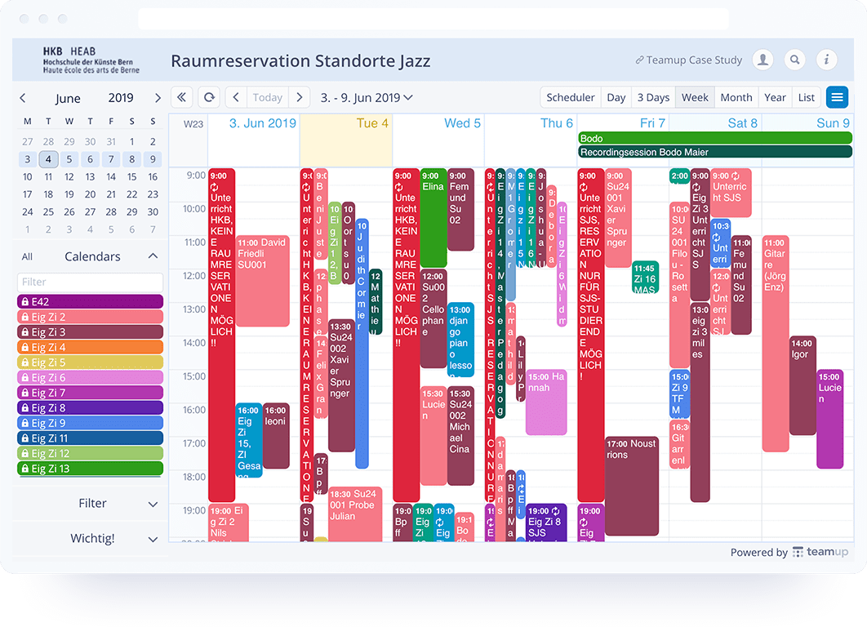Go to next week using the right arrow
This screenshot has height=627, width=867.
click(x=300, y=96)
